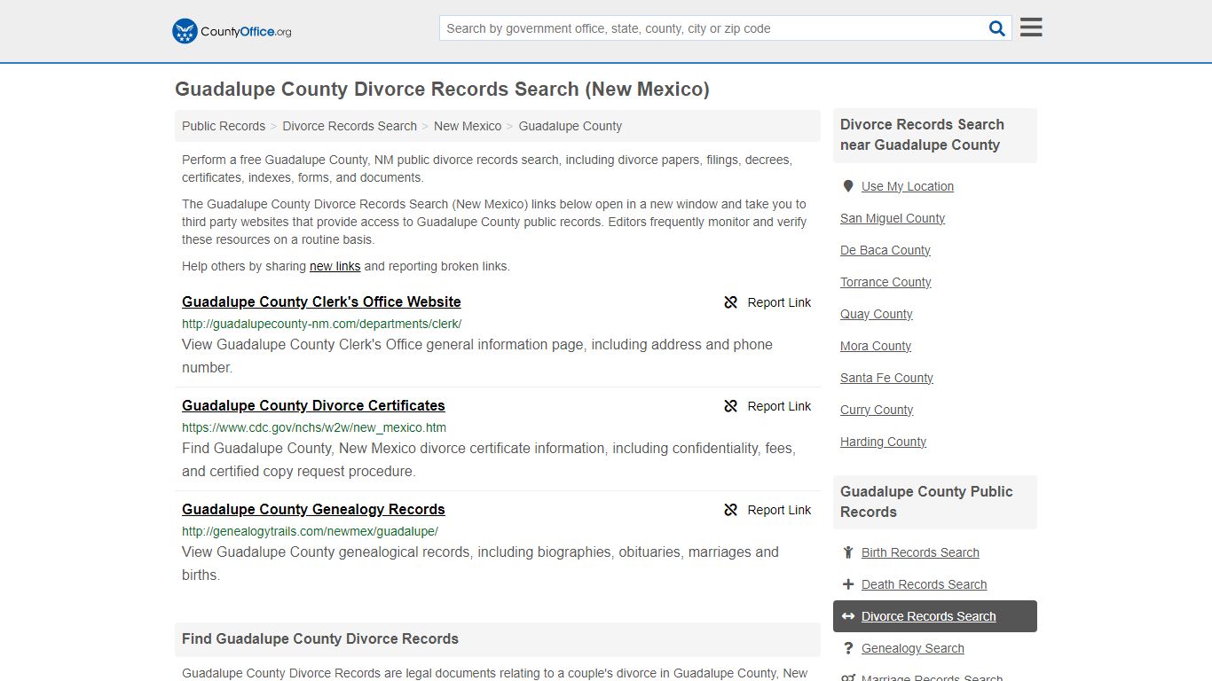Open Curry County
This screenshot has height=681, width=1212.
877,410
